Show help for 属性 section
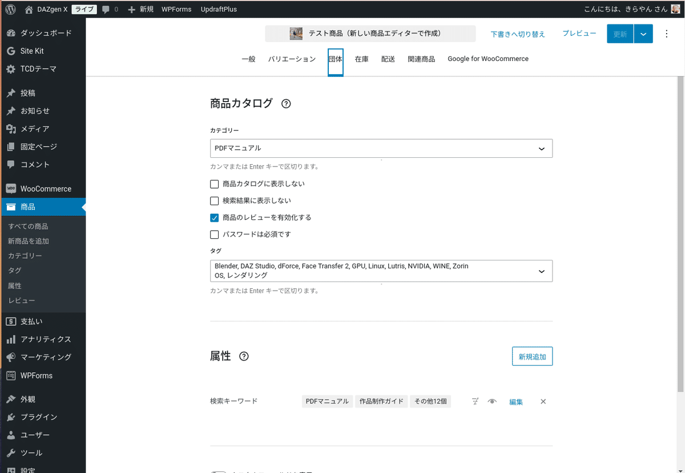Image resolution: width=685 pixels, height=473 pixels. (x=244, y=356)
